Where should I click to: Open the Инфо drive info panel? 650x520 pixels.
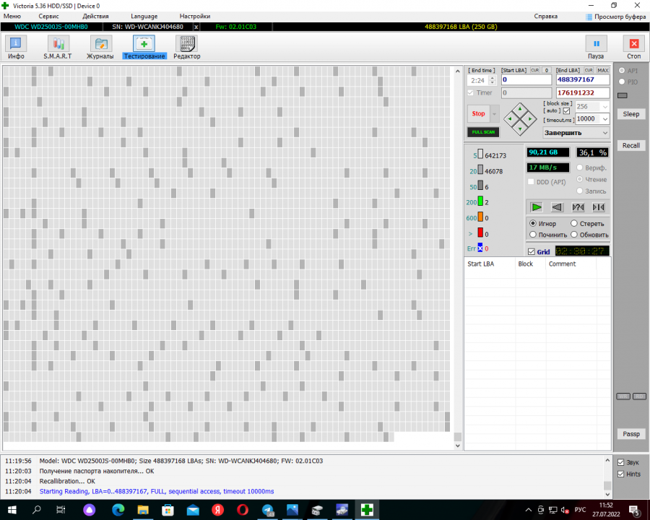(16, 47)
